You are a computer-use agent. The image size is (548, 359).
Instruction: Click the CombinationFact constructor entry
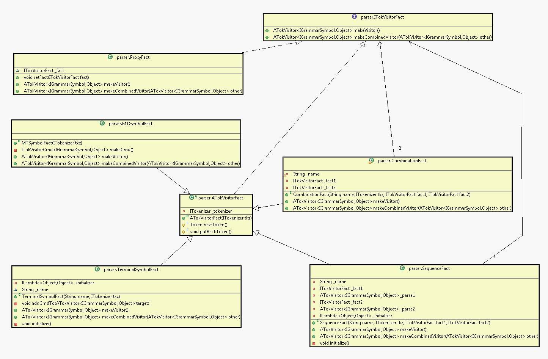[381, 194]
